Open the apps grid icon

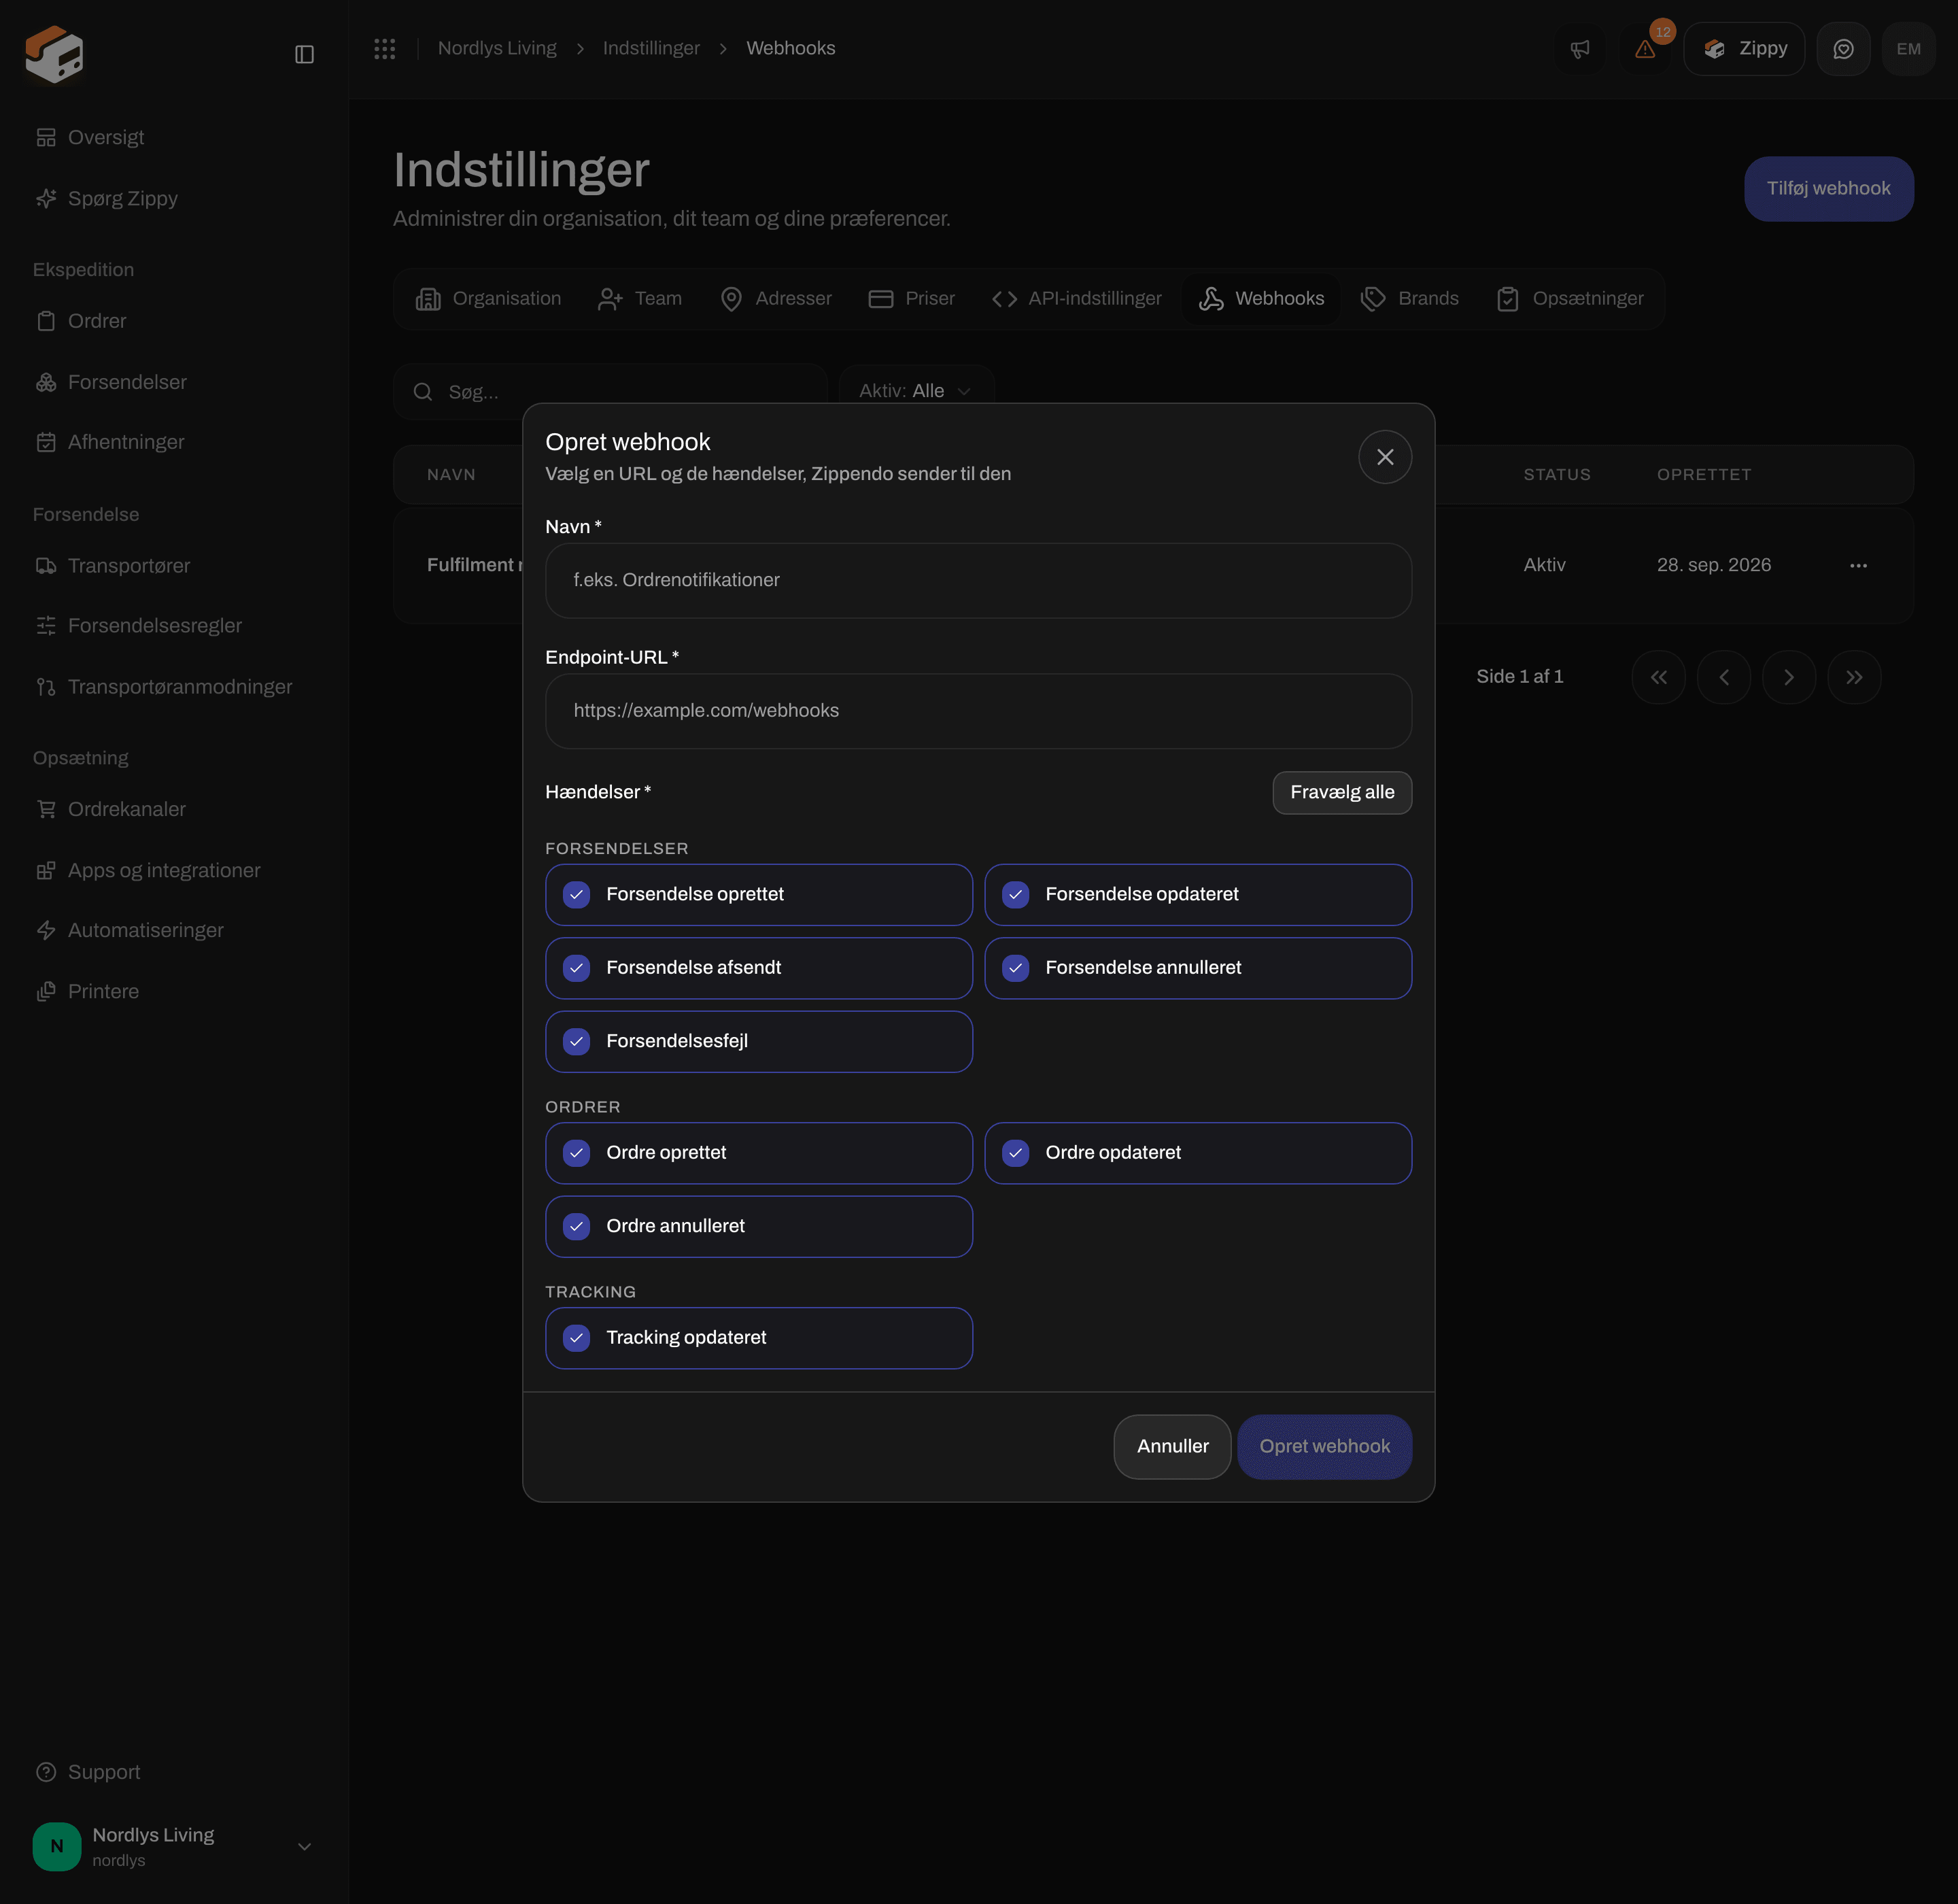click(x=385, y=48)
